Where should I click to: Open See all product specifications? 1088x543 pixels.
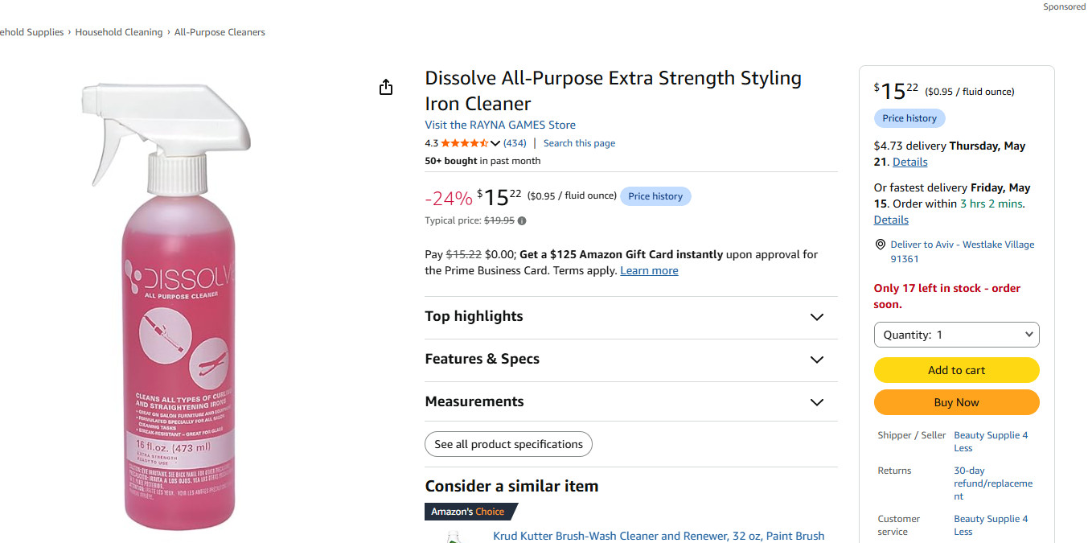tap(508, 444)
